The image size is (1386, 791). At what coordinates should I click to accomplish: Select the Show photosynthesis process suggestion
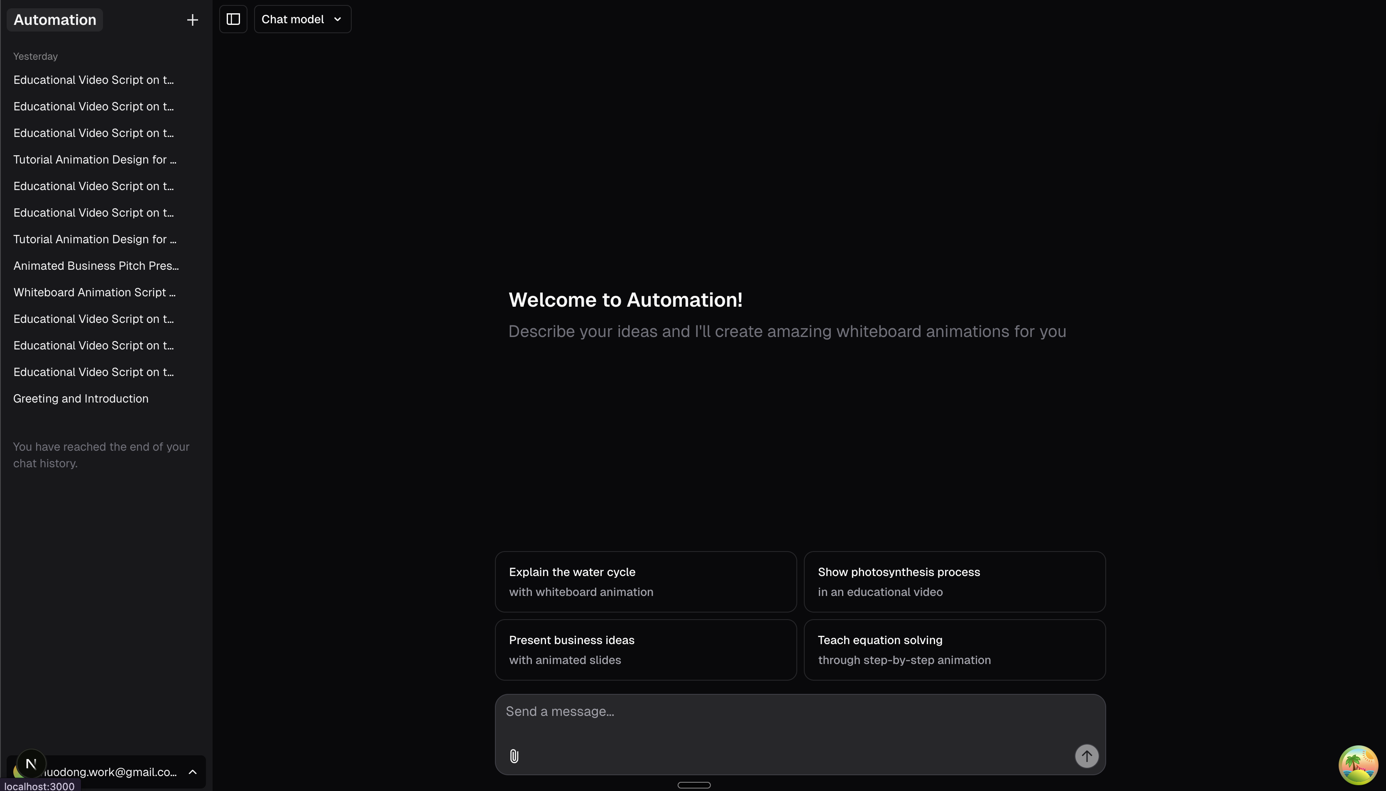click(x=954, y=582)
